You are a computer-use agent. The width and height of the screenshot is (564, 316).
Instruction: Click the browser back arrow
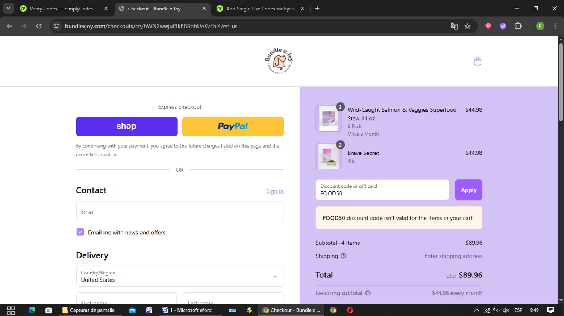point(9,26)
